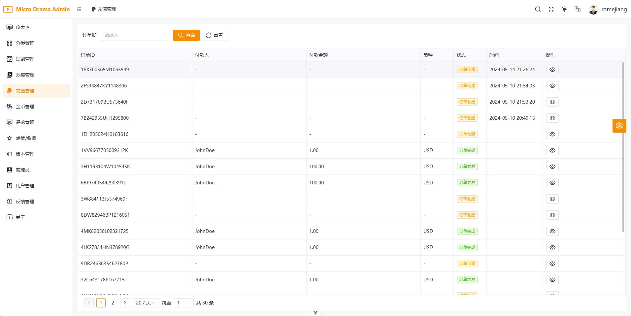Go to next page with right arrow
Screen dimensions: 631x316
pos(125,303)
